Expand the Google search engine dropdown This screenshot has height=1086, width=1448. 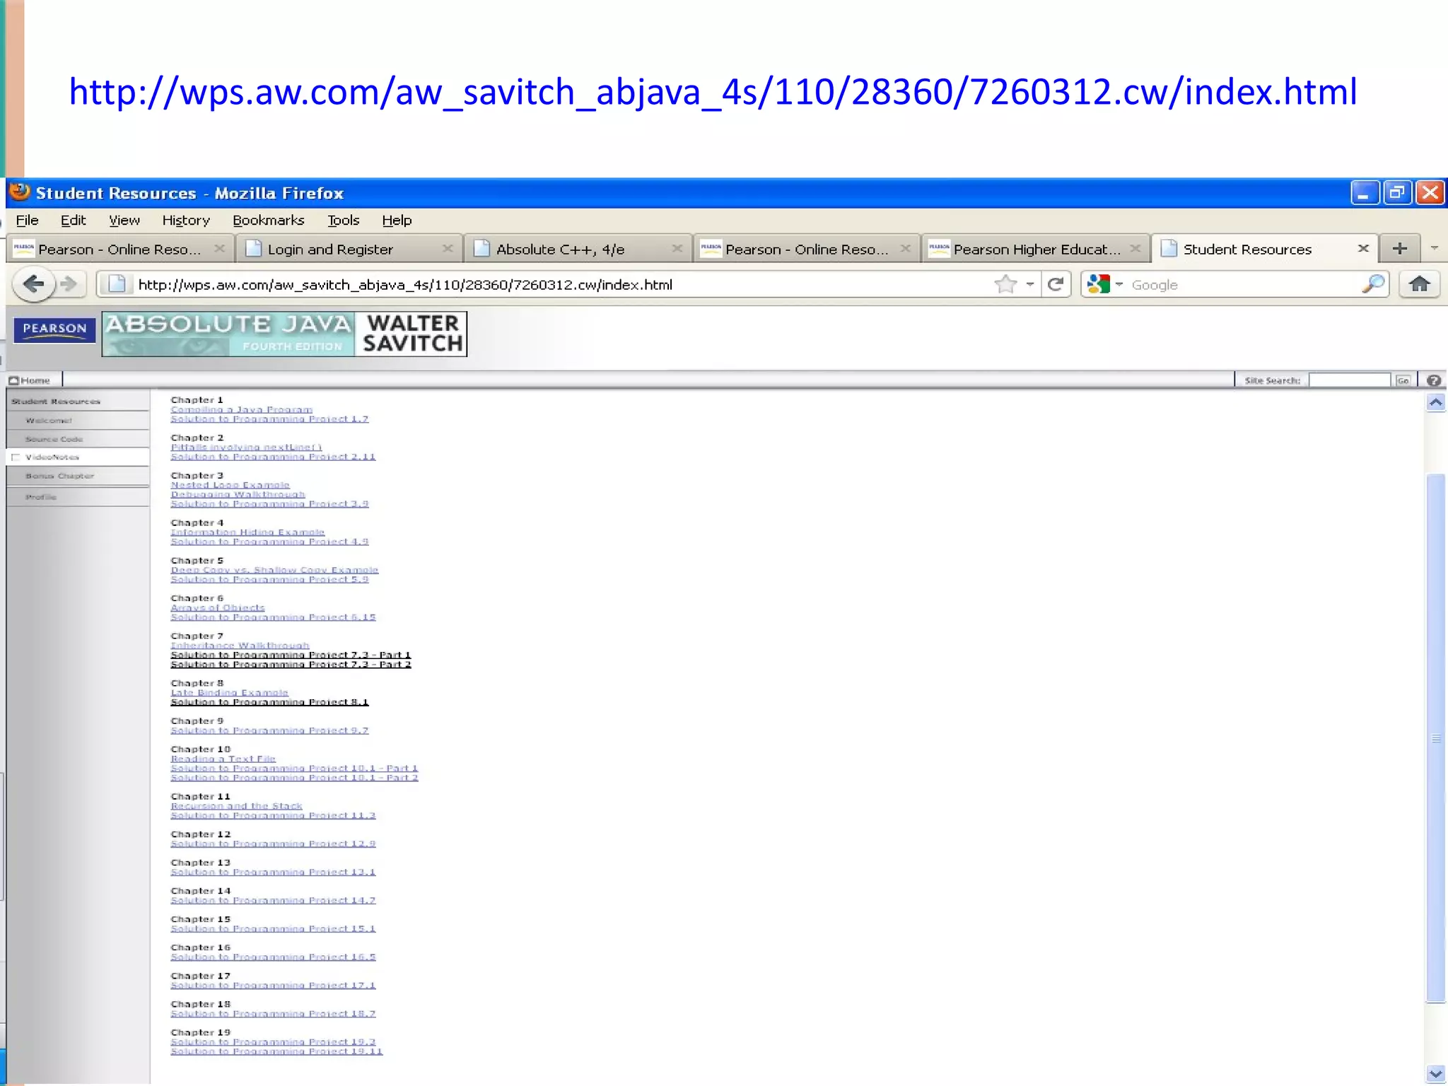coord(1119,284)
